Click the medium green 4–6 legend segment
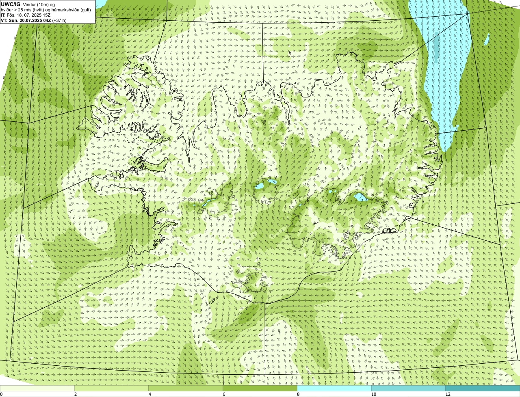Screen dimensions: 520x397 (x=186, y=388)
